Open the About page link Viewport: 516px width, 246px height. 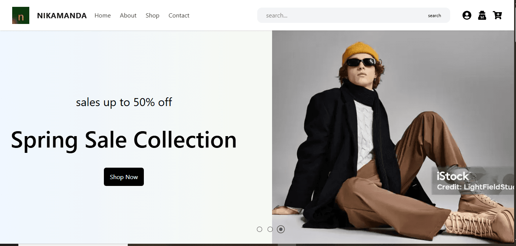[x=128, y=15]
